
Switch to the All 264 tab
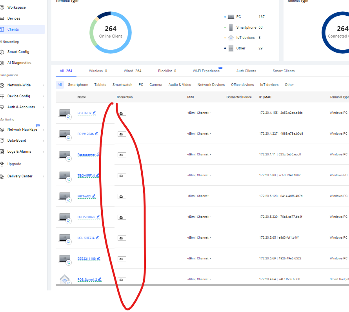pos(66,71)
